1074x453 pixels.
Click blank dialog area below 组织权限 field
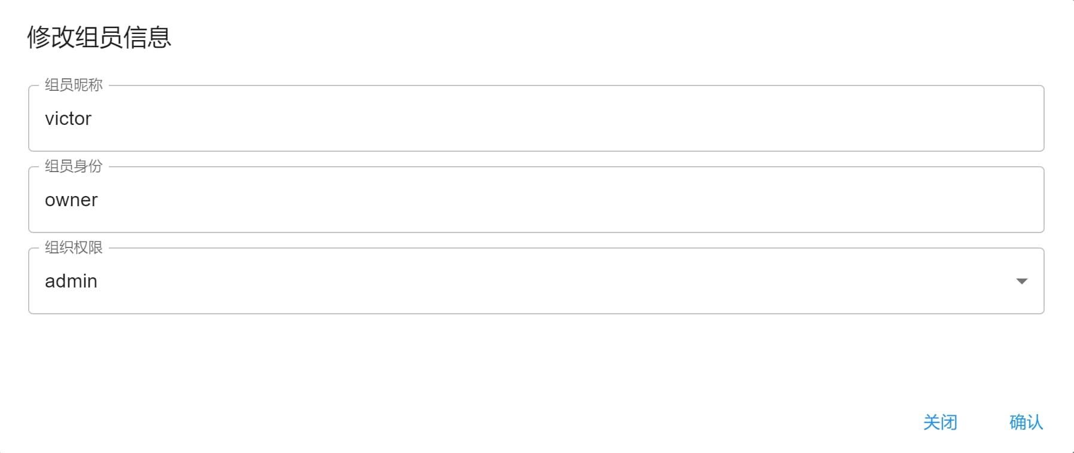coord(536,359)
